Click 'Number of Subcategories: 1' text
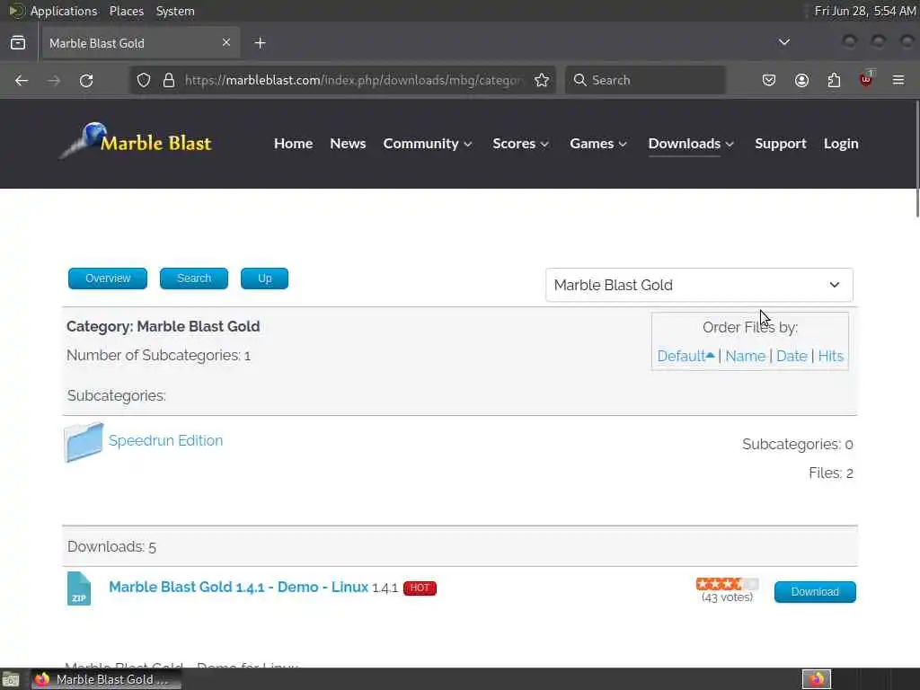Screen dimensions: 920x690 tap(158, 356)
